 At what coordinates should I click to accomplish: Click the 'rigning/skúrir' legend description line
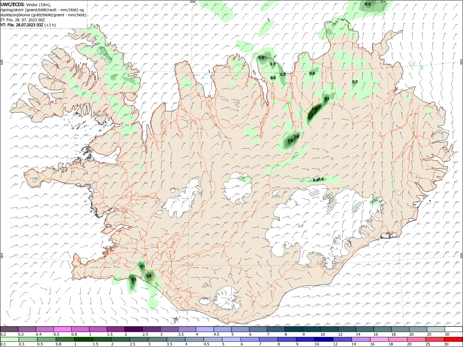tap(42, 10)
